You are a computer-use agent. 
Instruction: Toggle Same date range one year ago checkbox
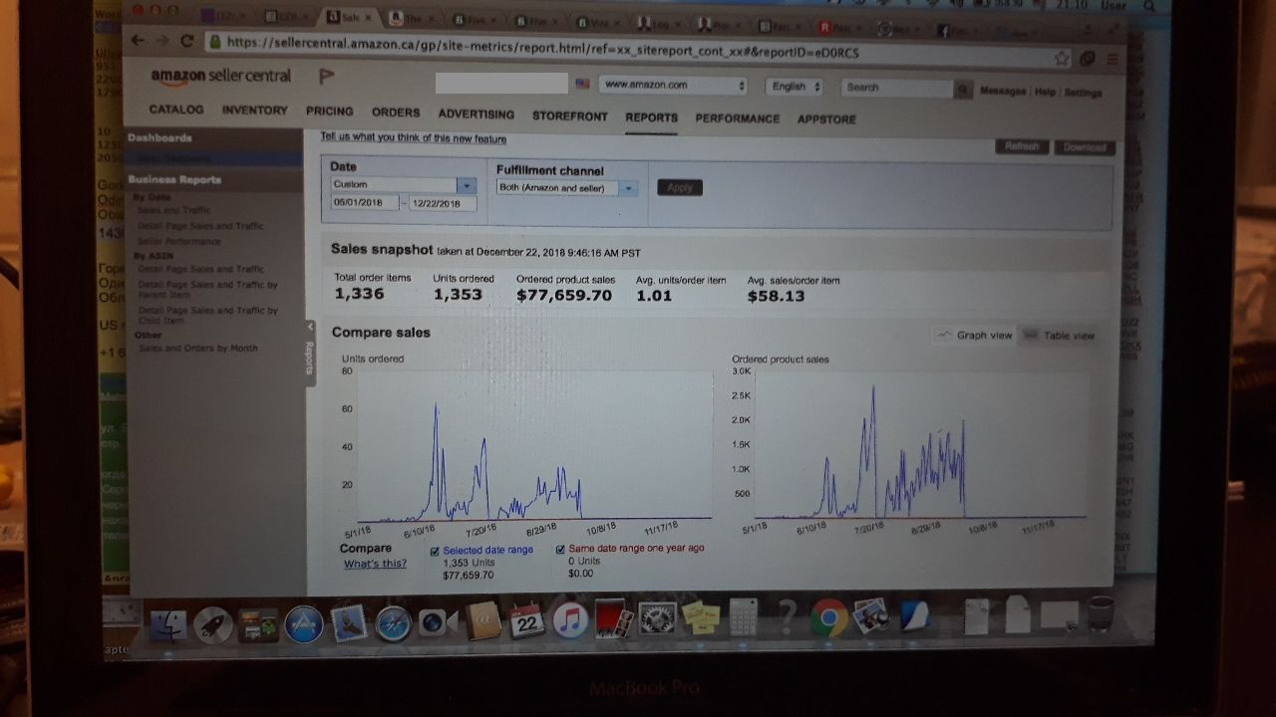coord(560,549)
